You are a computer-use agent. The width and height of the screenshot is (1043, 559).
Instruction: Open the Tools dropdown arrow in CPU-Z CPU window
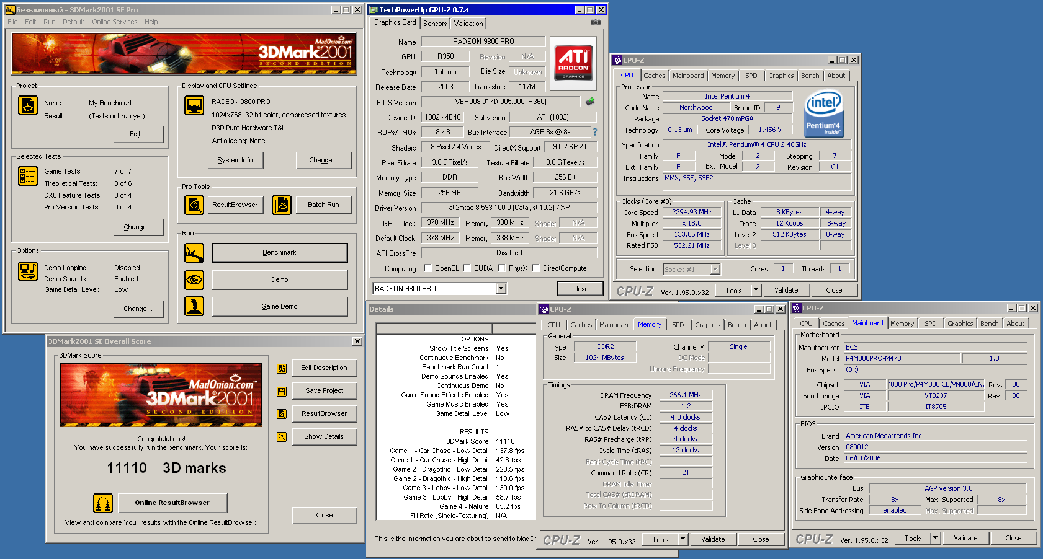(756, 290)
